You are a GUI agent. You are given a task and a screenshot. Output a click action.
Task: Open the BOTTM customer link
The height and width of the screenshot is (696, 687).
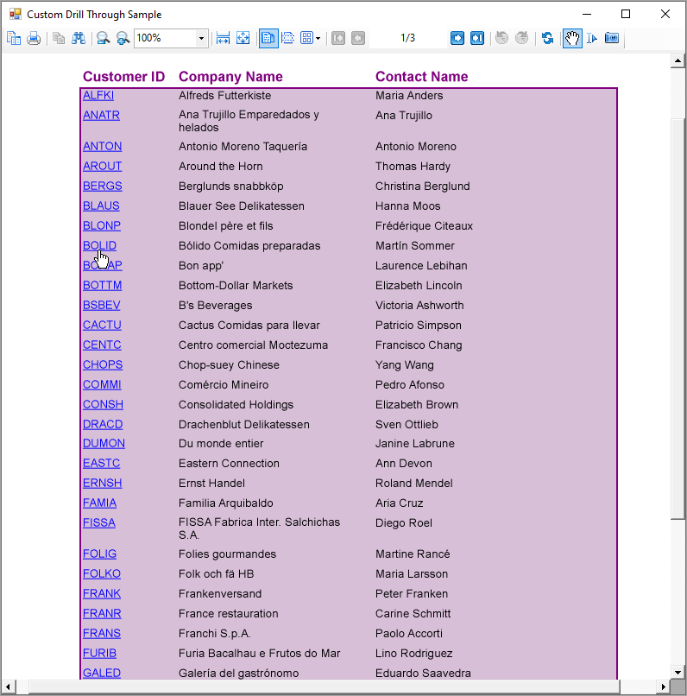103,286
